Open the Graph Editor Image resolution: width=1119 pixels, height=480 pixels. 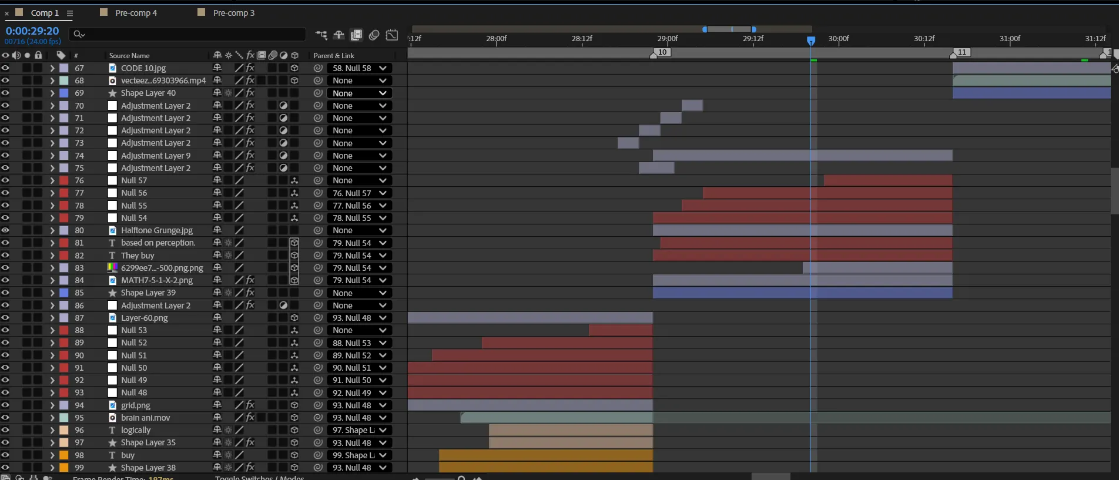coord(392,35)
